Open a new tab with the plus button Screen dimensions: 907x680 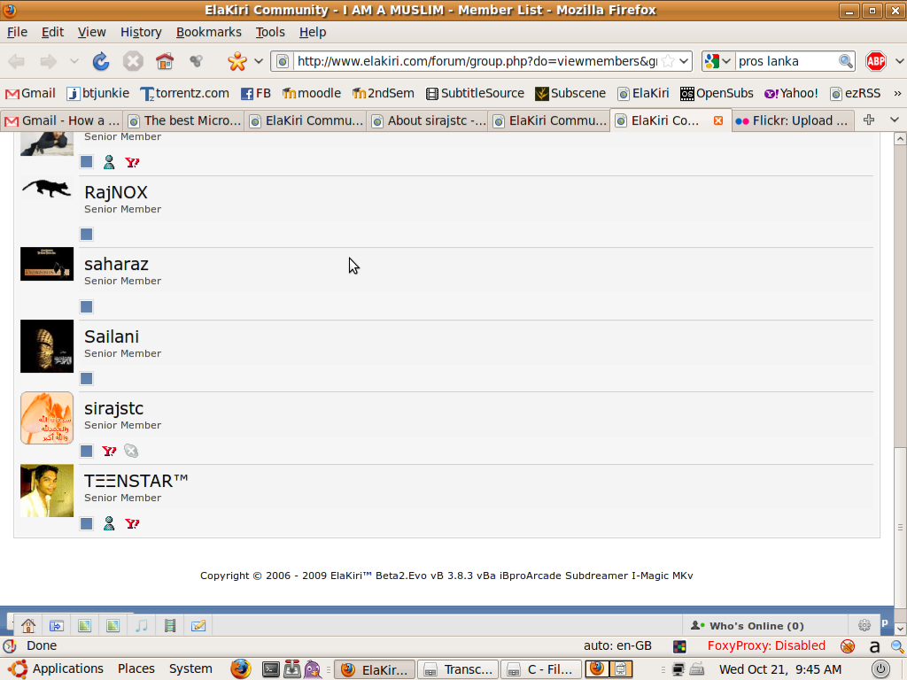point(868,120)
